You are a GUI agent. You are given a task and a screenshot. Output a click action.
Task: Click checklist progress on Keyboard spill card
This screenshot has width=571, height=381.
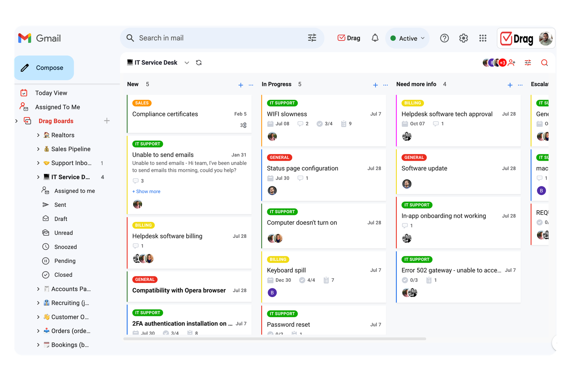pyautogui.click(x=307, y=280)
